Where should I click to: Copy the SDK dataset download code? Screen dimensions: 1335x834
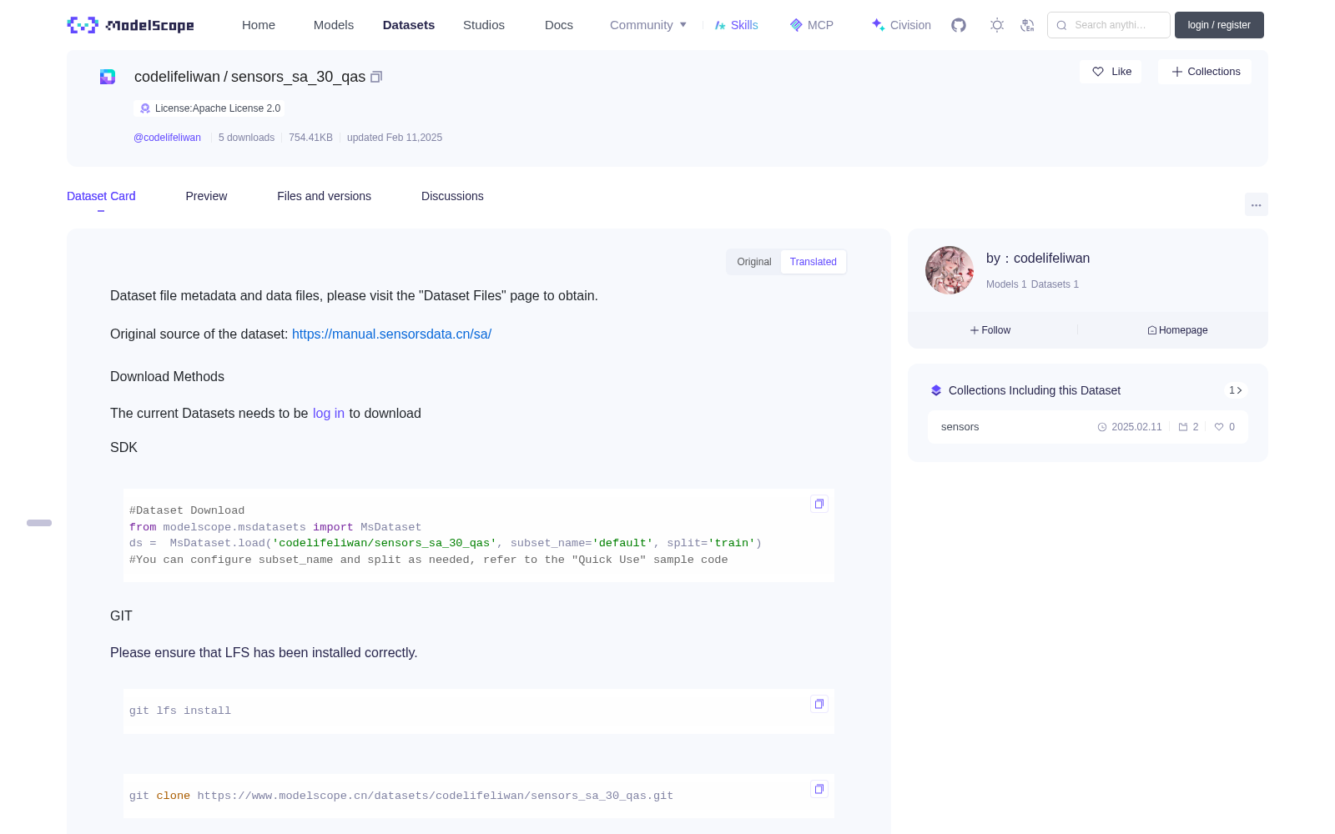tap(819, 504)
